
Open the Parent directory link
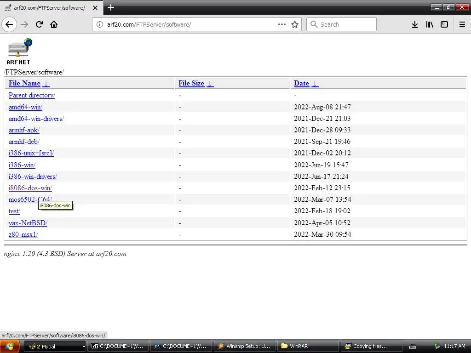(32, 95)
